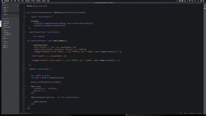Viewport: 206px width, 116px height.
Task: Select the highlighted working file in sidebar
Action: (x=10, y=13)
